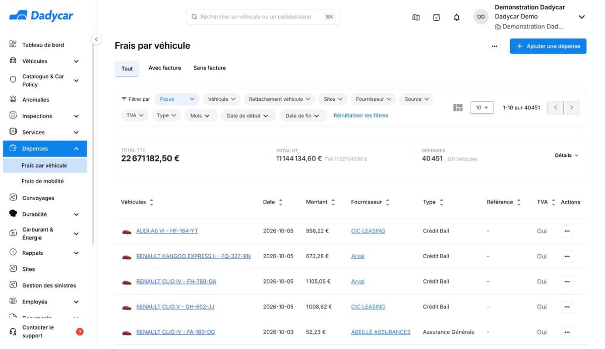Change rows per page dropdown showing 10
605x349 pixels.
click(x=481, y=107)
